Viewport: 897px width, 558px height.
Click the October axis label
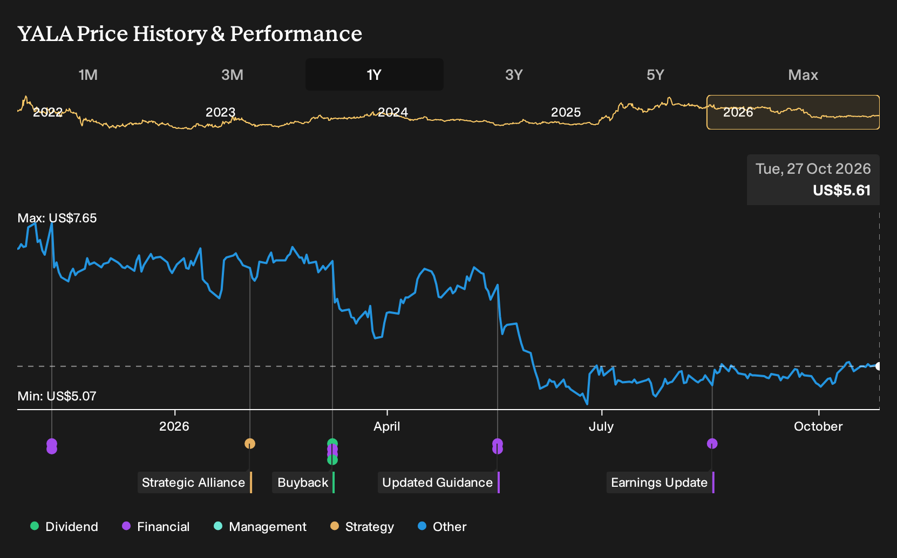click(x=818, y=426)
